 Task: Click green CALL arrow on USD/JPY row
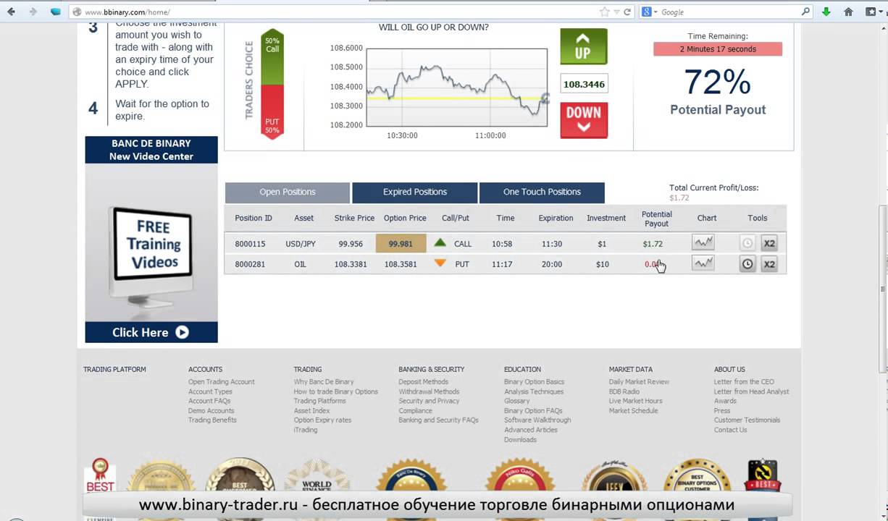(x=440, y=243)
